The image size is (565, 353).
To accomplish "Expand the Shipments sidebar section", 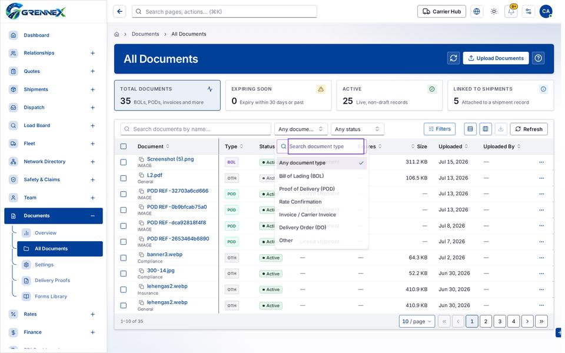I will pyautogui.click(x=92, y=89).
